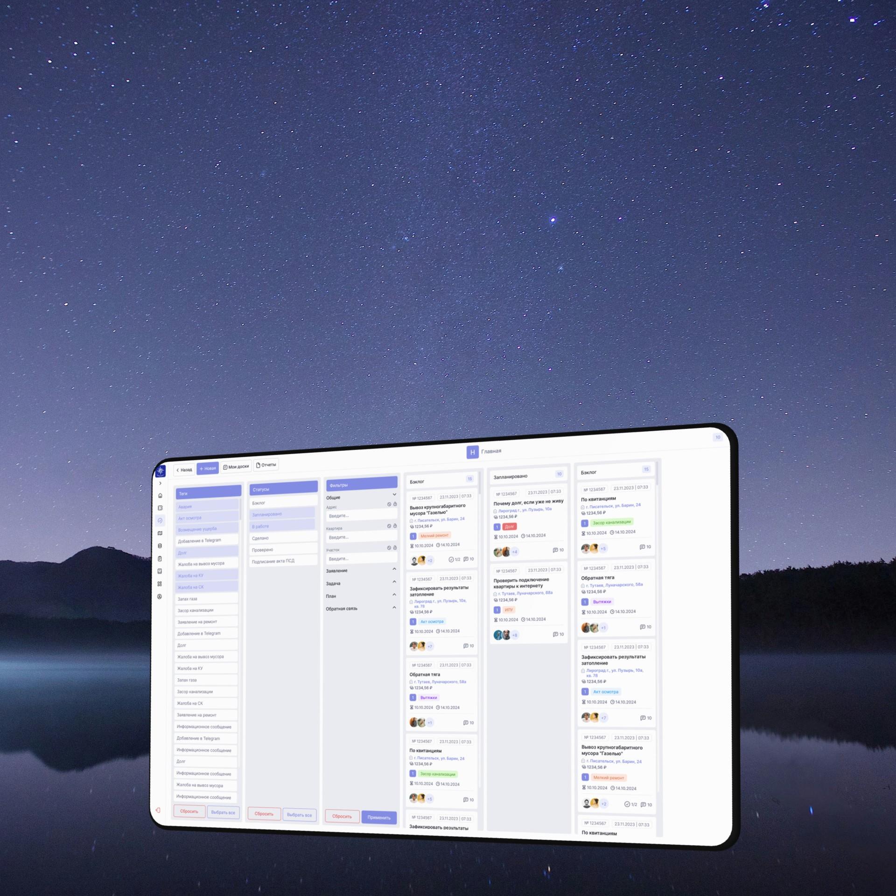Viewport: 896px width, 896px height.
Task: Open the clipboard icon in sidebar
Action: 160,559
